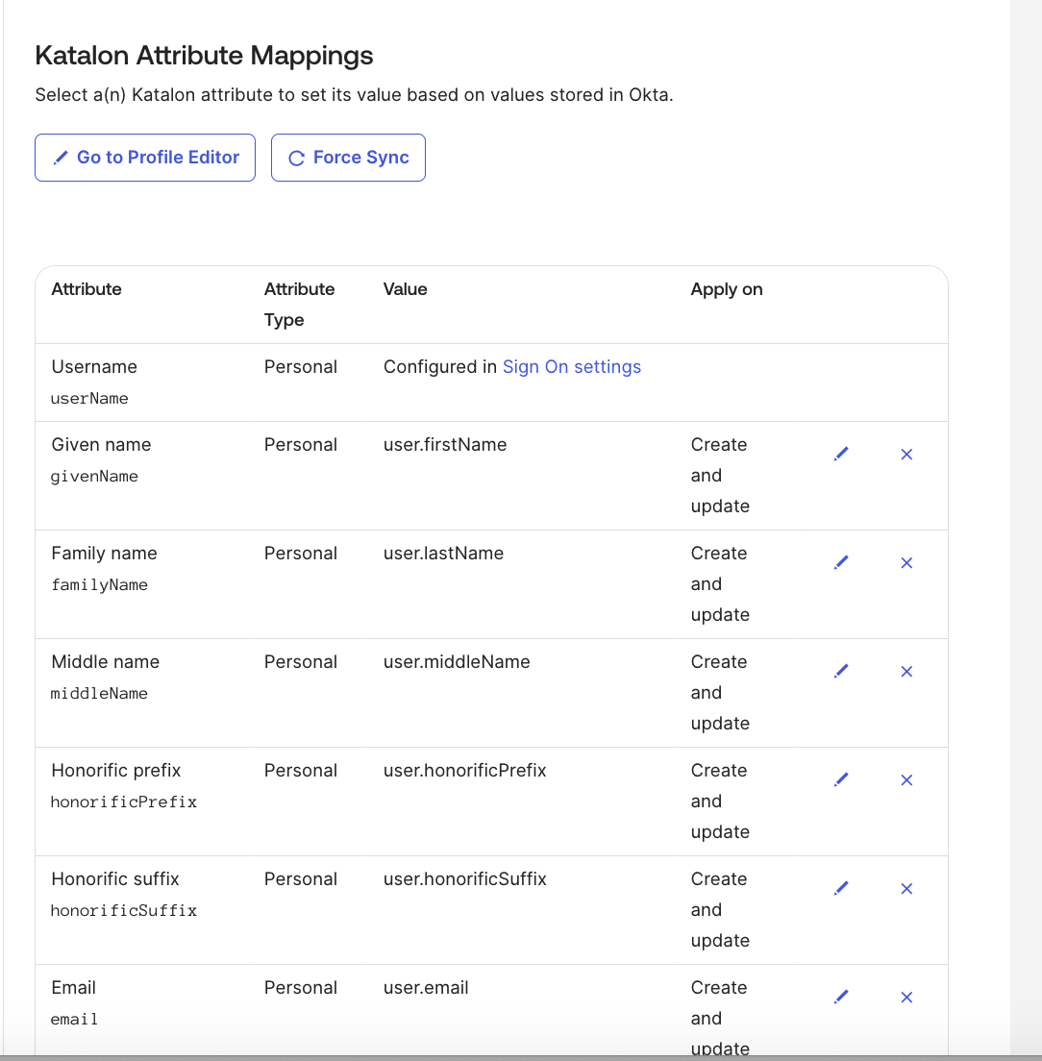Screen dimensions: 1042x1061
Task: Edit the Middle name mapping pencil
Action: [x=841, y=671]
